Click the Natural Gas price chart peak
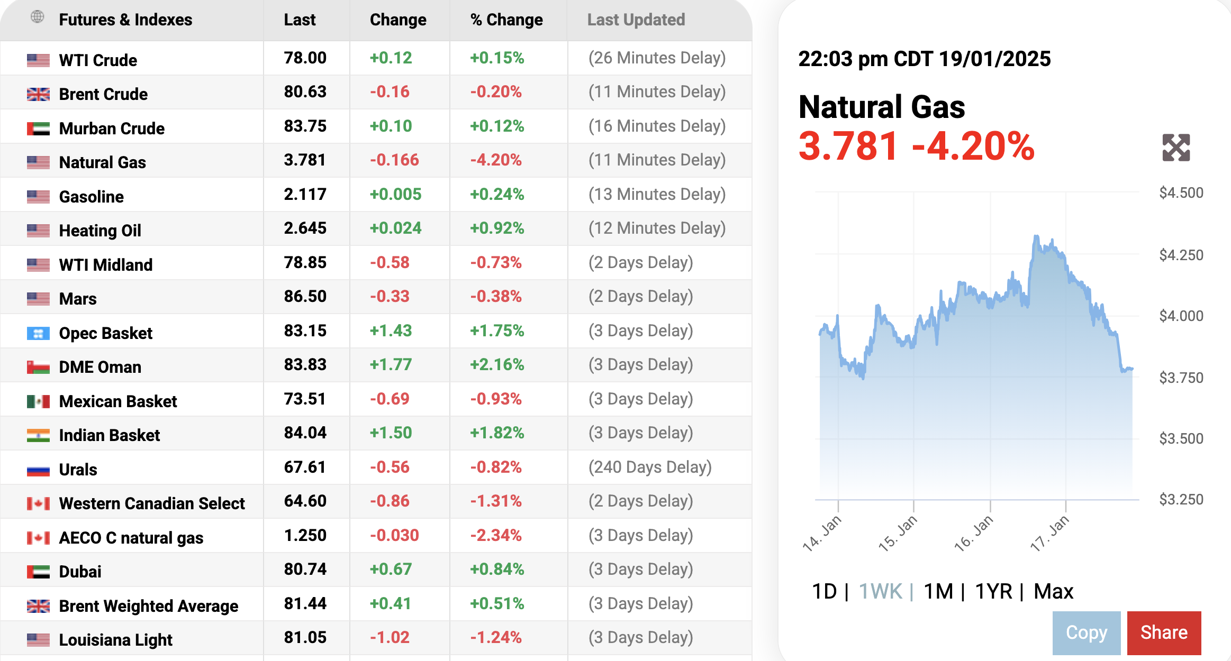Screen dimensions: 1231x661 click(x=1036, y=236)
